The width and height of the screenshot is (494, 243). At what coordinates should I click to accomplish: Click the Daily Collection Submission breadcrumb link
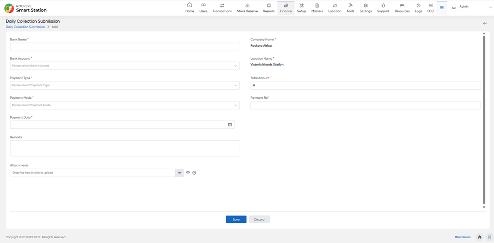25,27
